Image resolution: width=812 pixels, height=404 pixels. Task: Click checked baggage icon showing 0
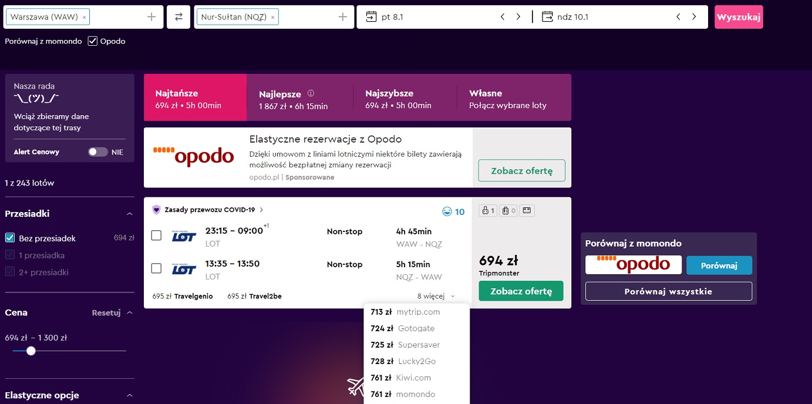(x=508, y=211)
